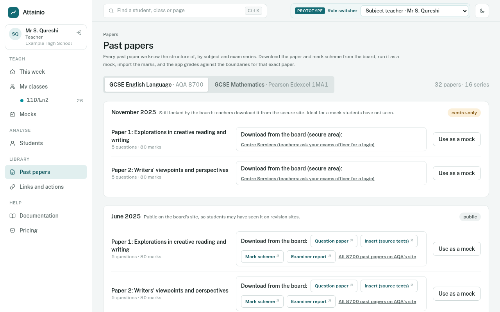Open AQA's site link in June Paper 2 row

377,301
